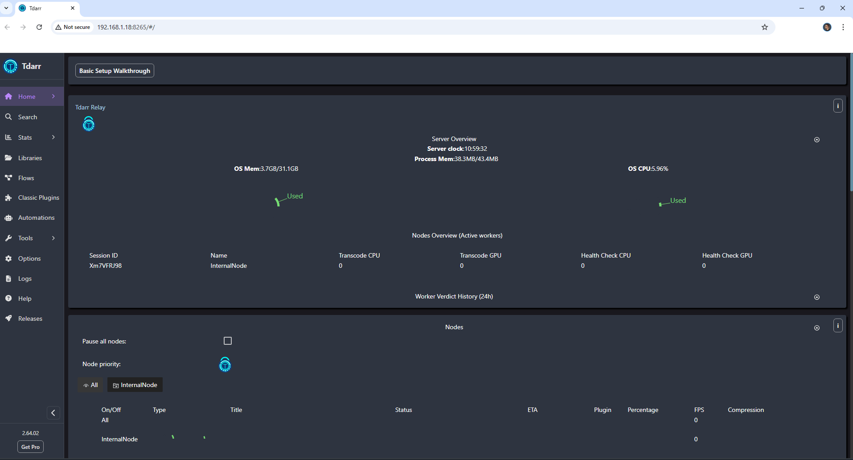Open the Logs page
Screen dimensions: 853x460
(x=25, y=278)
